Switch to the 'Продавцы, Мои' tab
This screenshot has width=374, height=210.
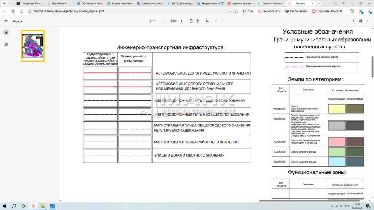30,4
